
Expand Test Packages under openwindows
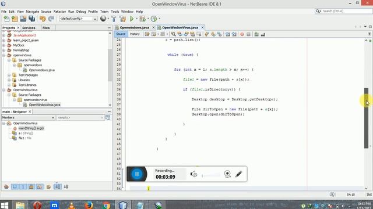click(x=9, y=75)
